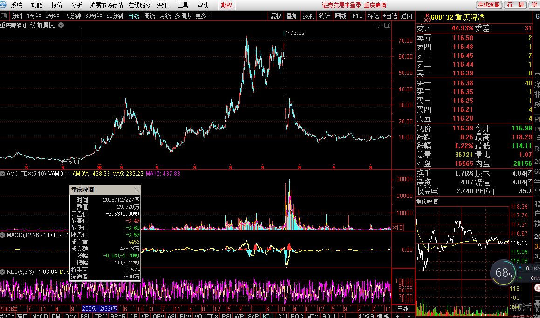
Task: Open the 分析 menu
Action: [x=76, y=5]
